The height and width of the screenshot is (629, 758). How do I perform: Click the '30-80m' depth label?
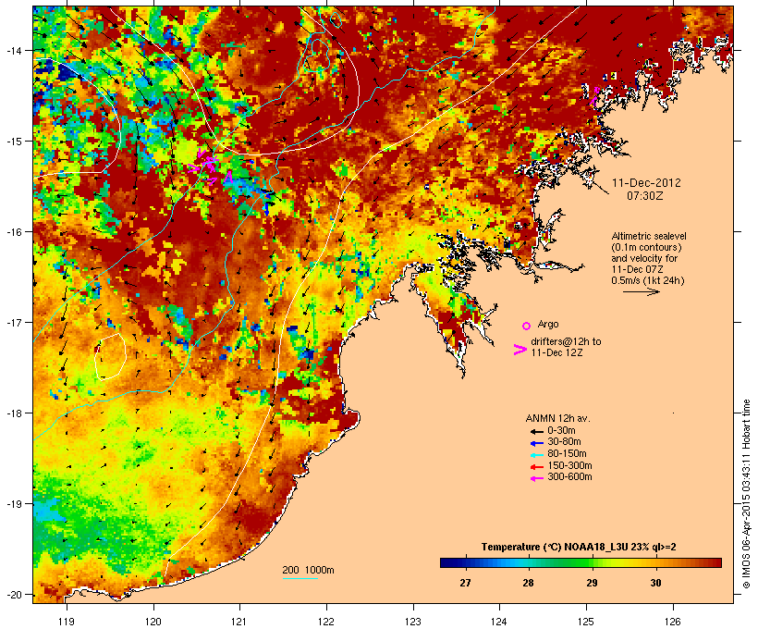pos(564,442)
